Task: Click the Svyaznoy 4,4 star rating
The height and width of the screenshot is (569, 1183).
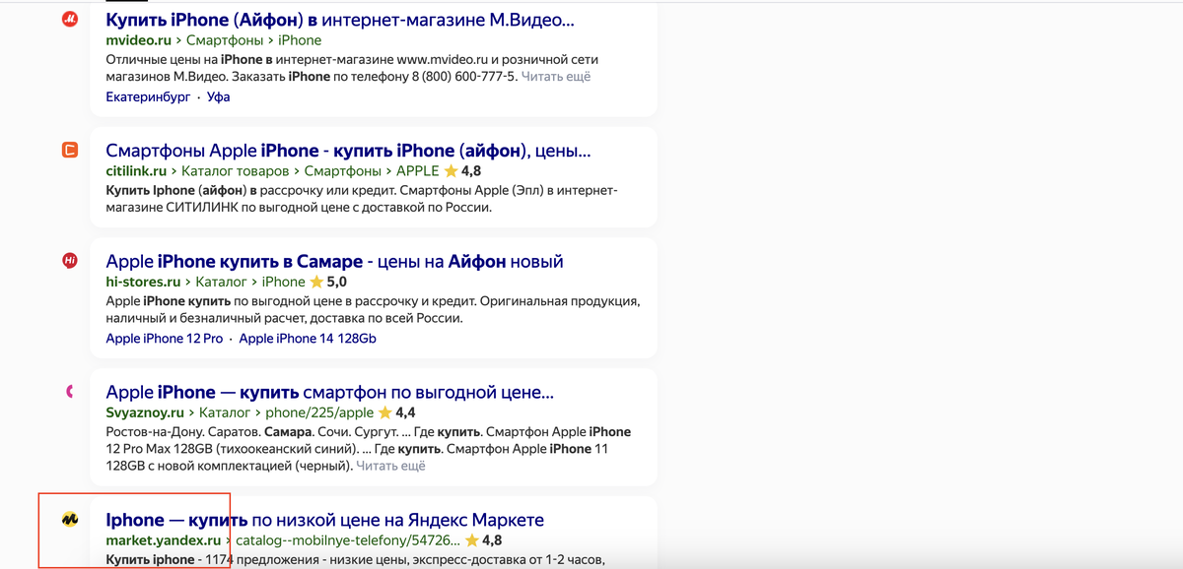Action: 397,412
